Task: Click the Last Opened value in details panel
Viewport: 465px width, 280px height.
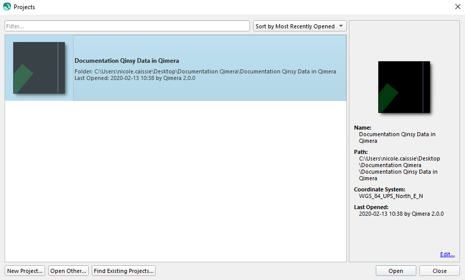Action: click(401, 214)
